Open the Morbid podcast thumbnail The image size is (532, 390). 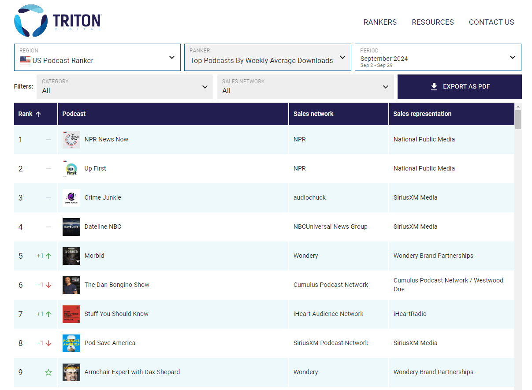pos(71,256)
